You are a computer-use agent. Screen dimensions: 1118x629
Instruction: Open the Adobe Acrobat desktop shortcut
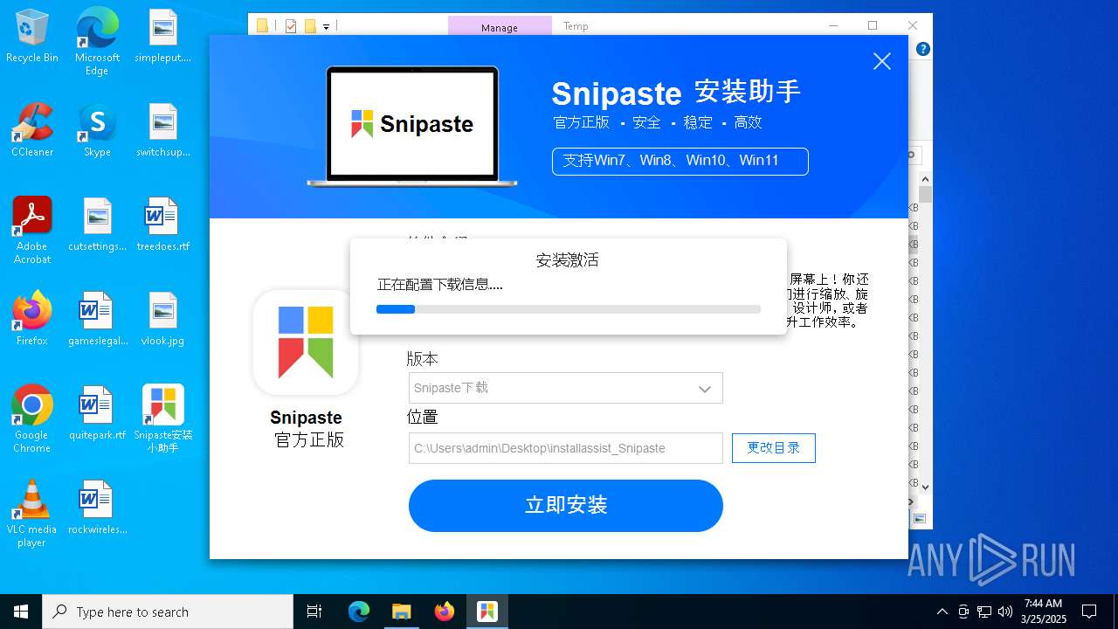pyautogui.click(x=32, y=231)
